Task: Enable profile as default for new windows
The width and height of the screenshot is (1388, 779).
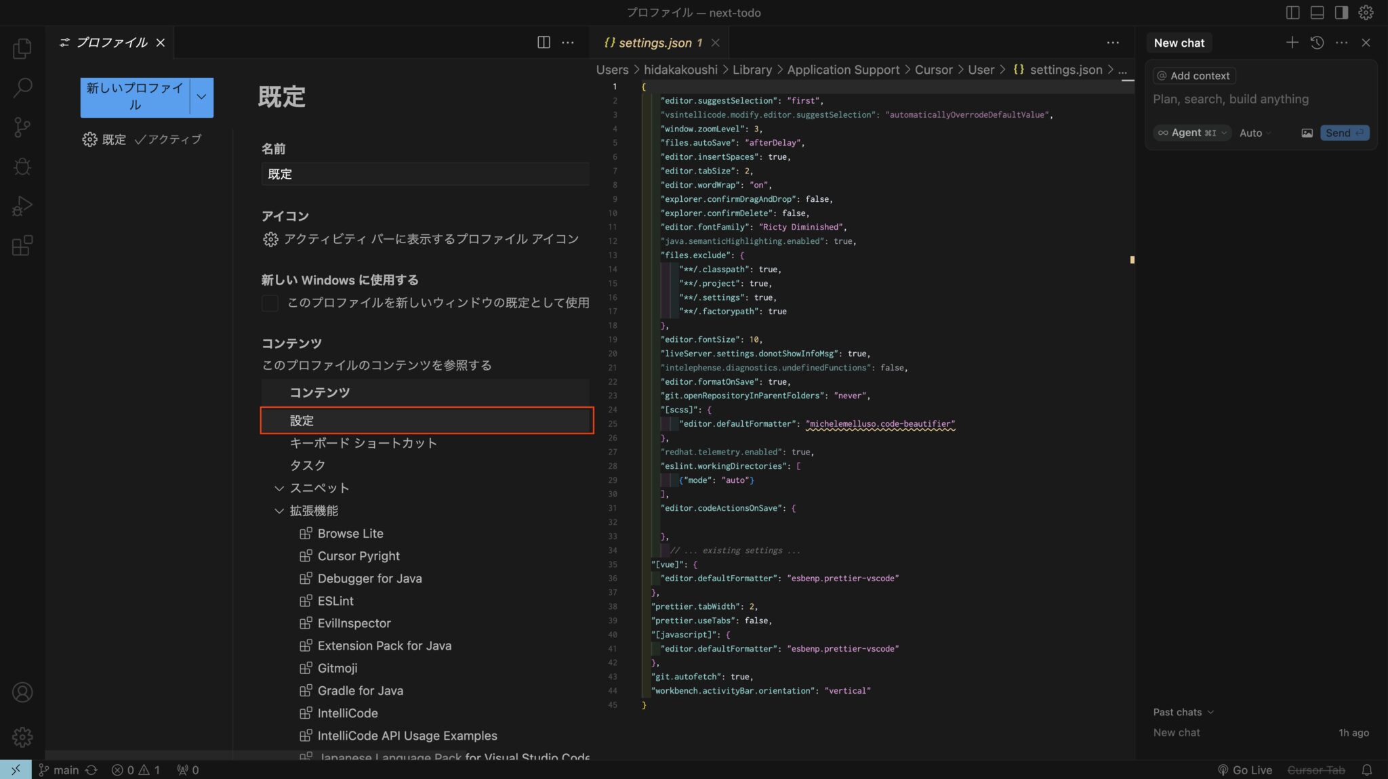Action: [270, 303]
